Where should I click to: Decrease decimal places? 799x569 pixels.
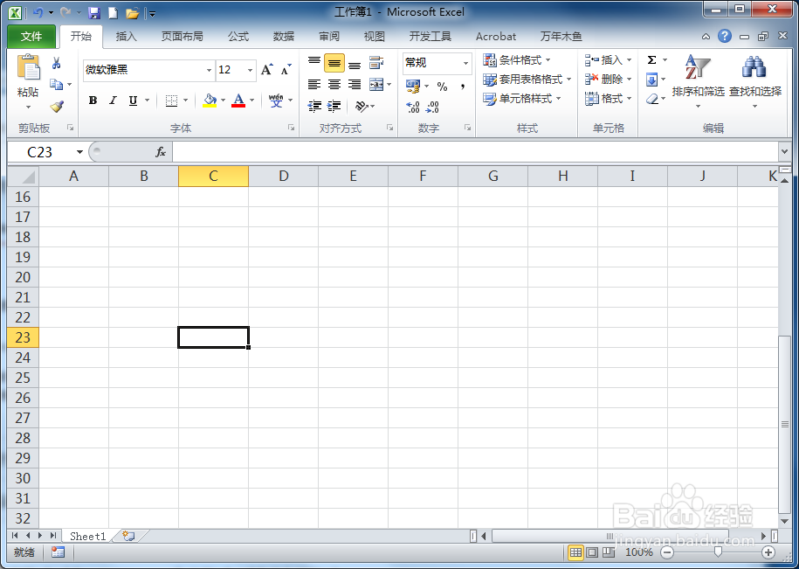(x=432, y=107)
